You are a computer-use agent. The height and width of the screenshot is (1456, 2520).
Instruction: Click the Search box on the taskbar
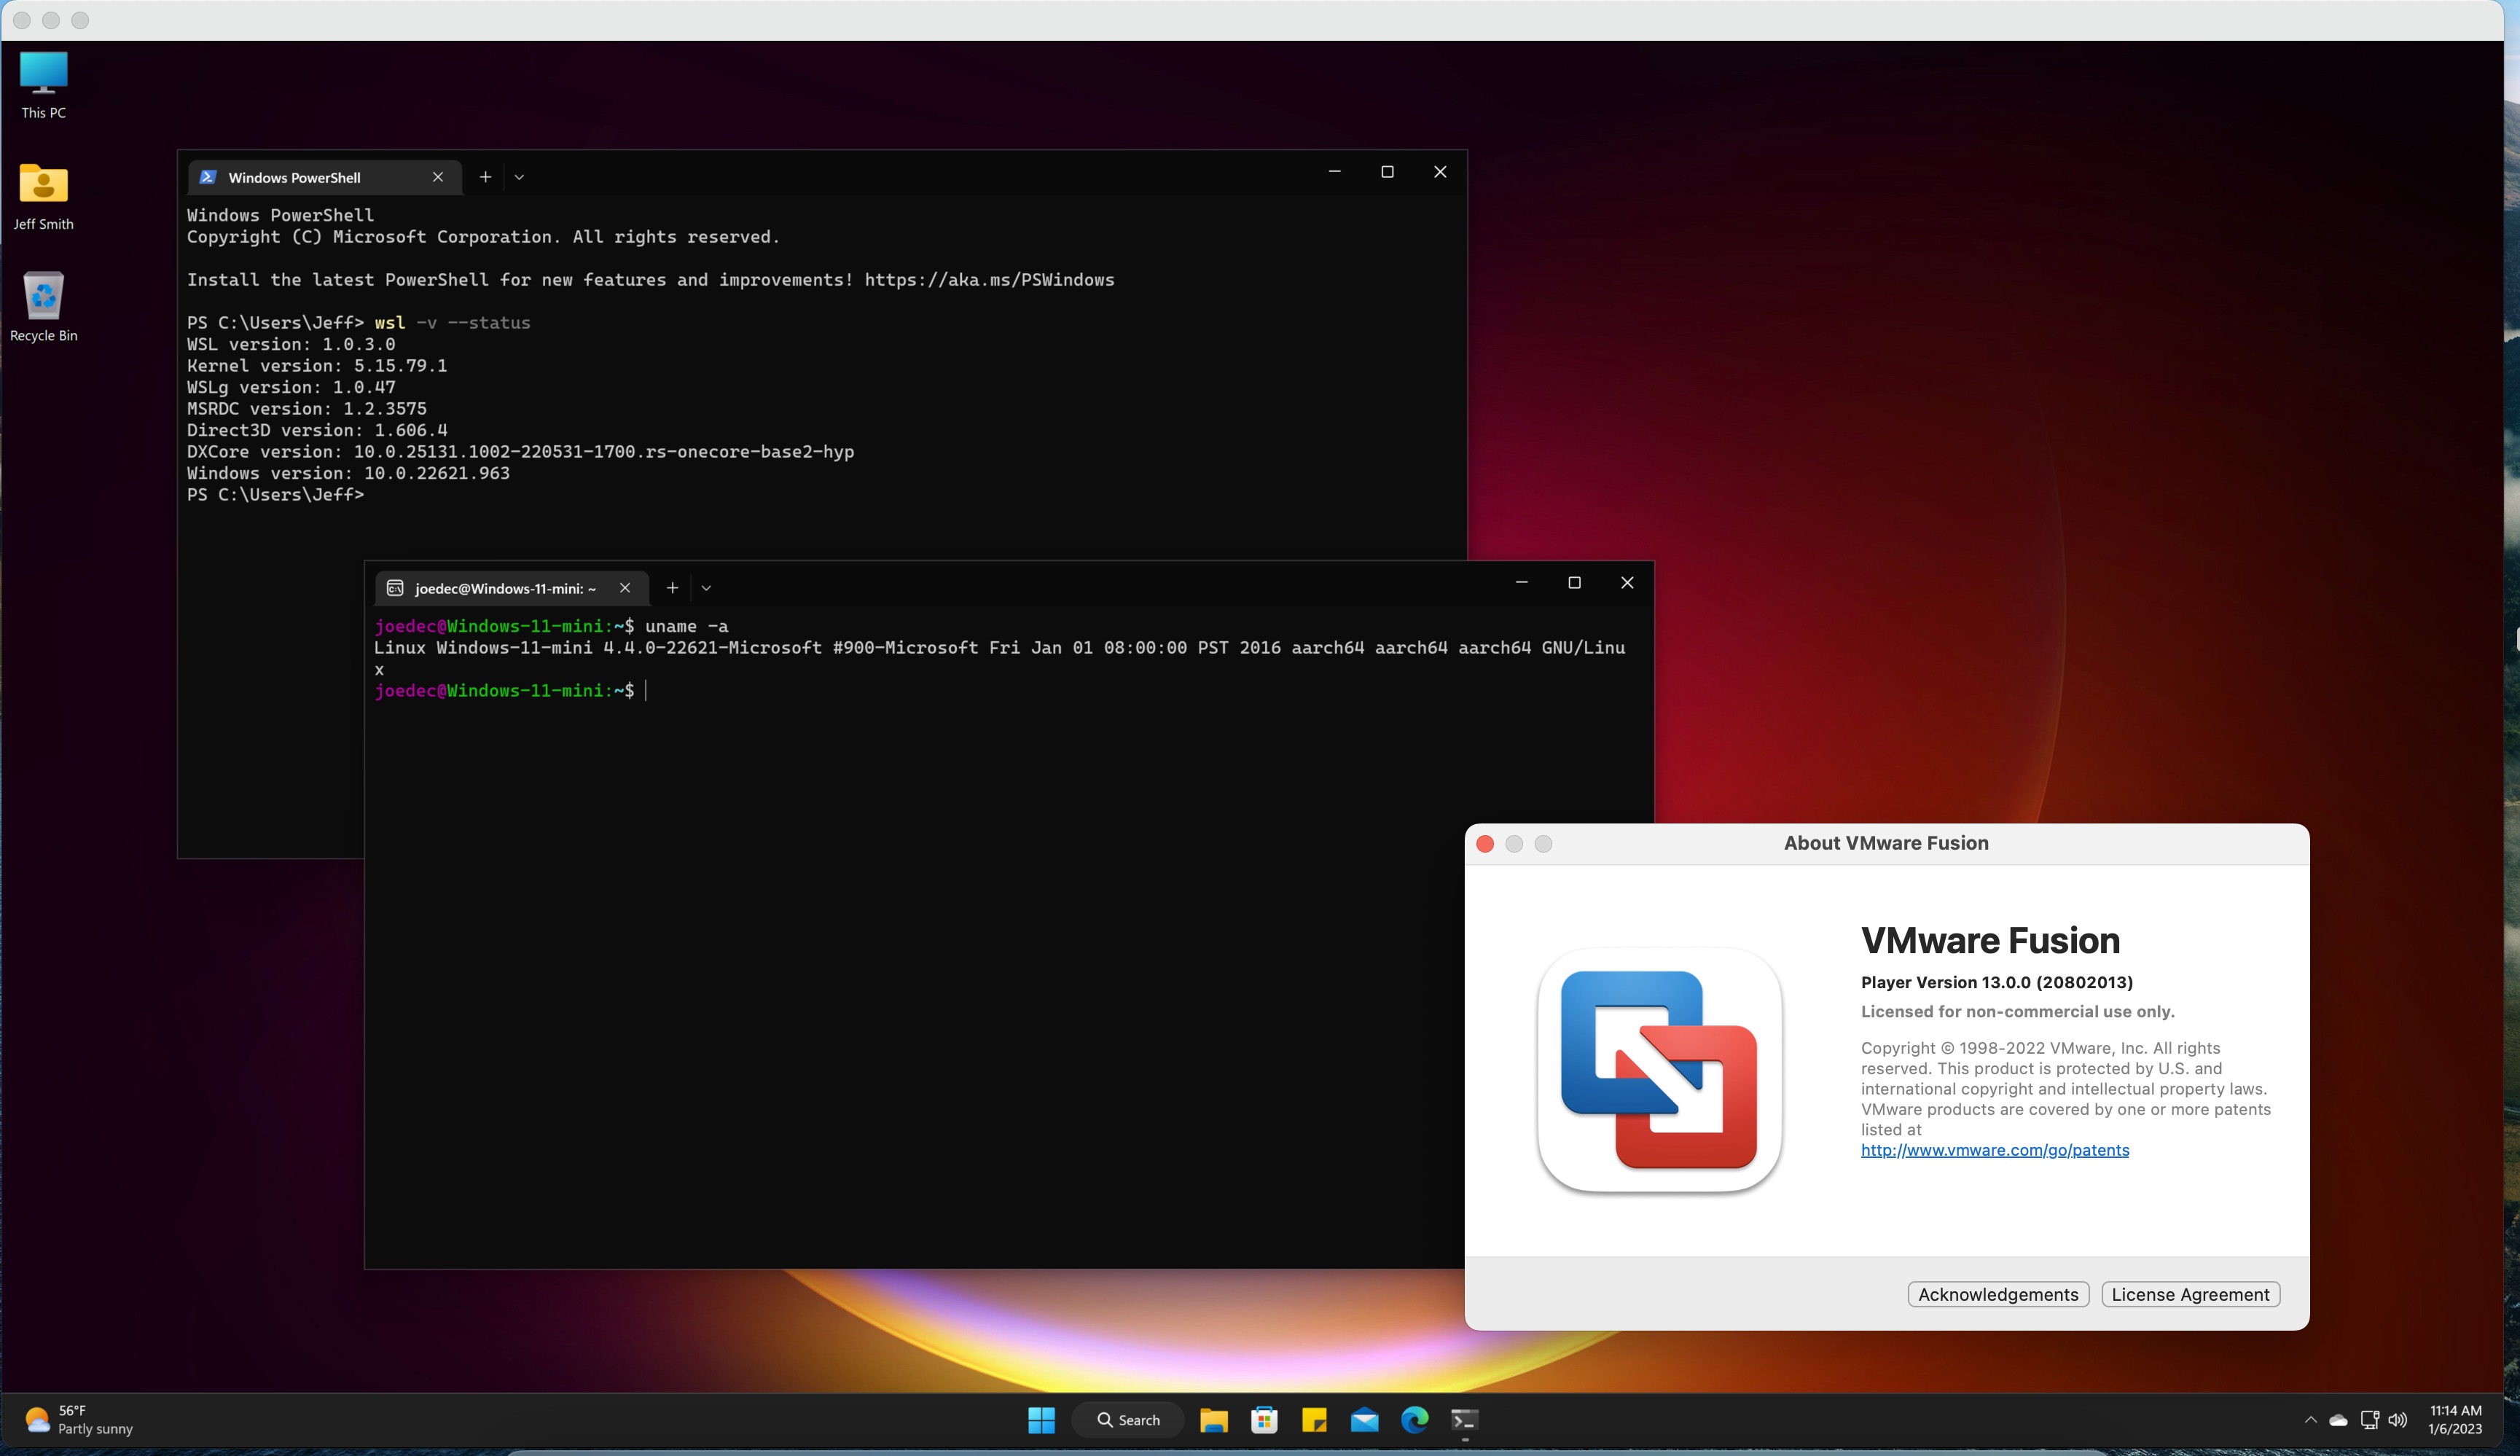[x=1128, y=1419]
